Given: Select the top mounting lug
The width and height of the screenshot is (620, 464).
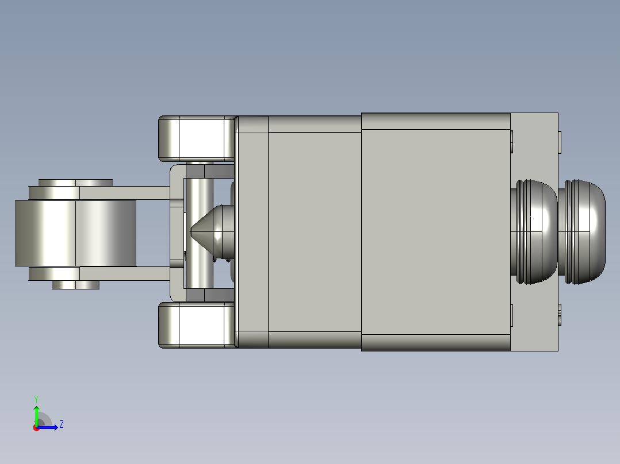Looking at the screenshot, I should [198, 138].
